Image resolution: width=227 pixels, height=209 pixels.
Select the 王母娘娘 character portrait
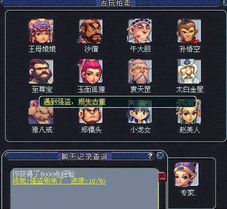tap(41, 31)
